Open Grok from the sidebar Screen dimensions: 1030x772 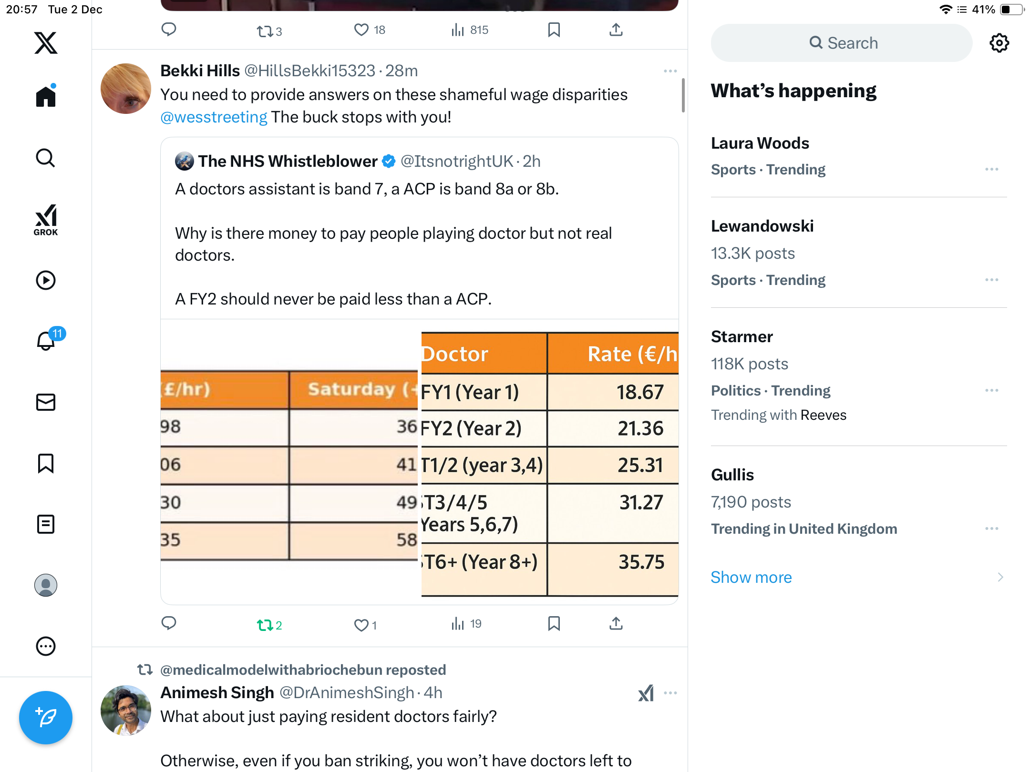(x=46, y=220)
